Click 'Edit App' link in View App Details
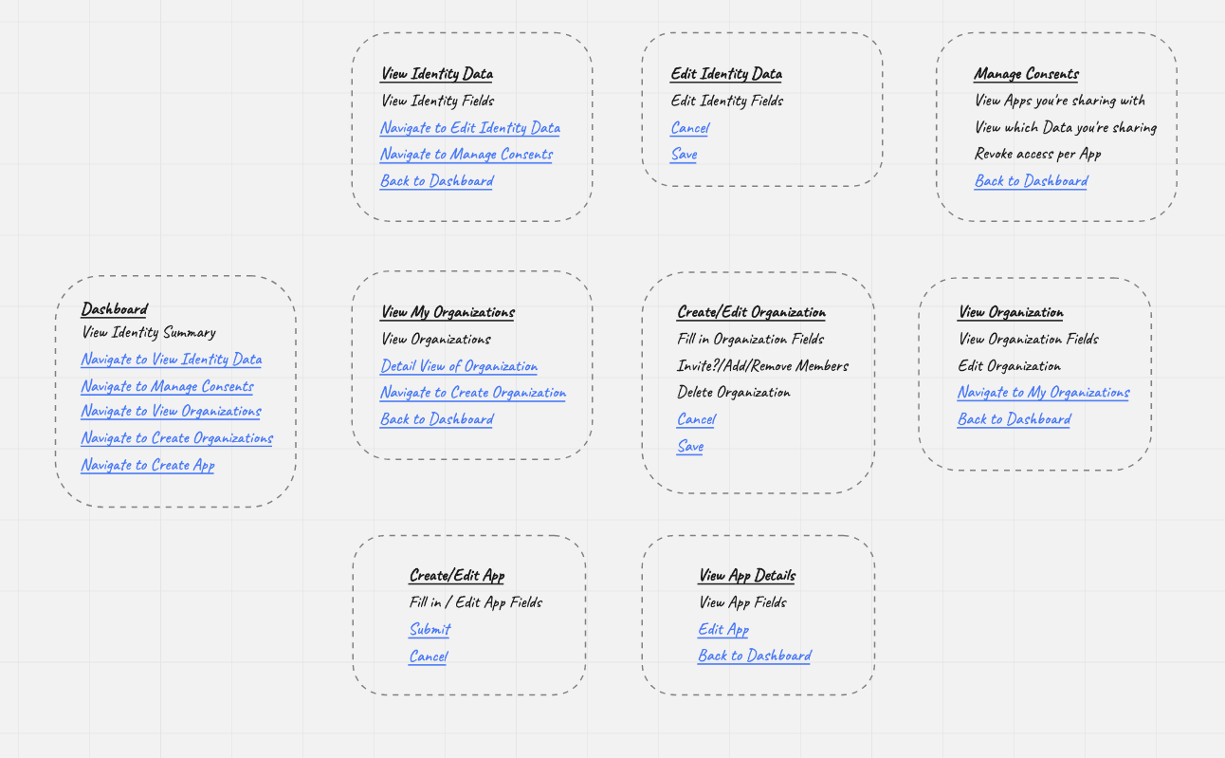1225x758 pixels. tap(723, 630)
